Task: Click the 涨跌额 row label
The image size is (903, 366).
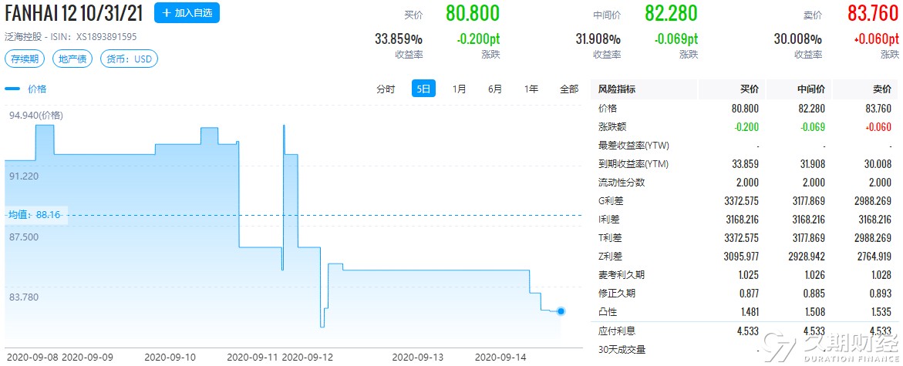Action: (612, 127)
